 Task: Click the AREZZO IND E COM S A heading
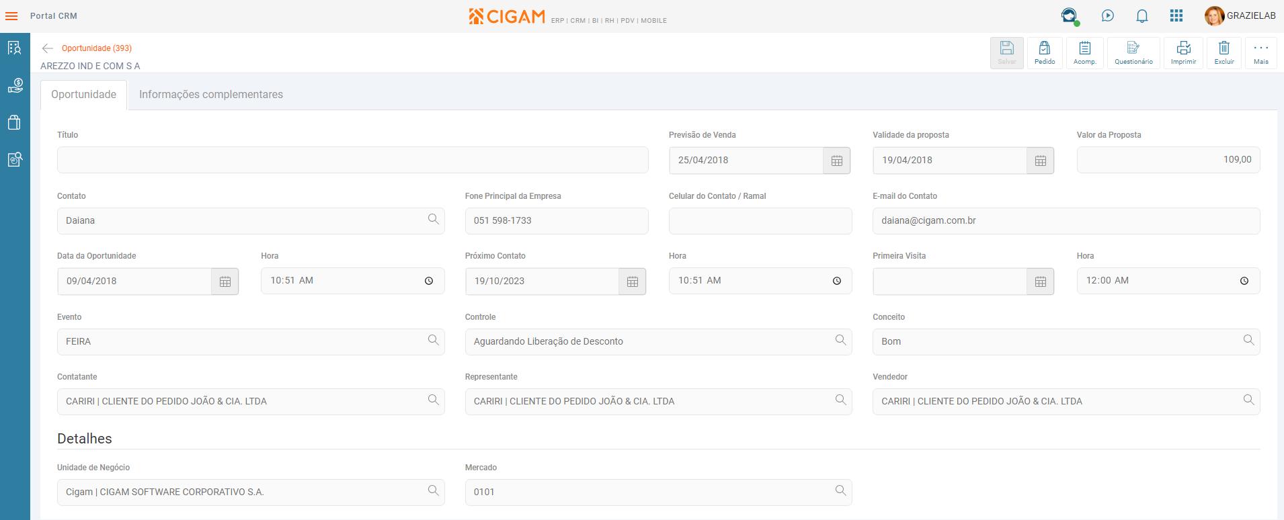coord(90,66)
